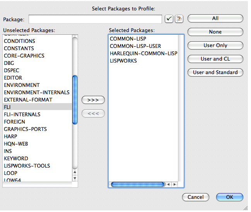Choose the User and CL preset
Screen dimensions: 251x212
point(215,59)
